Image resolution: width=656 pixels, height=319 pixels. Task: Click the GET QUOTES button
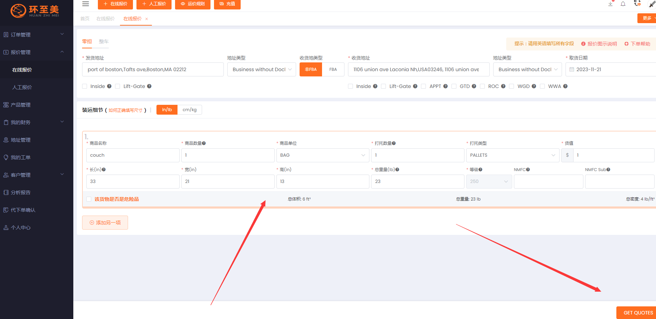[x=637, y=313]
